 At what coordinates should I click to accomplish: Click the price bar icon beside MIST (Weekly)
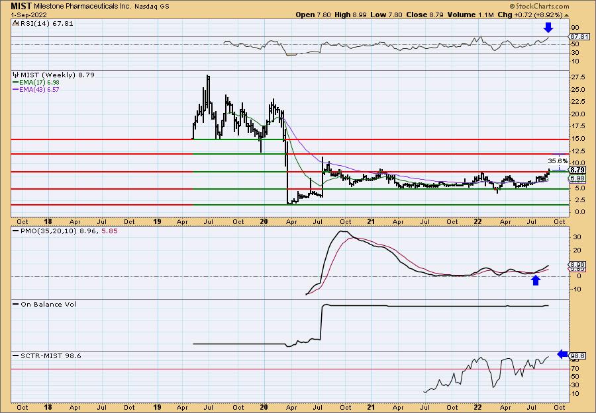[16, 75]
